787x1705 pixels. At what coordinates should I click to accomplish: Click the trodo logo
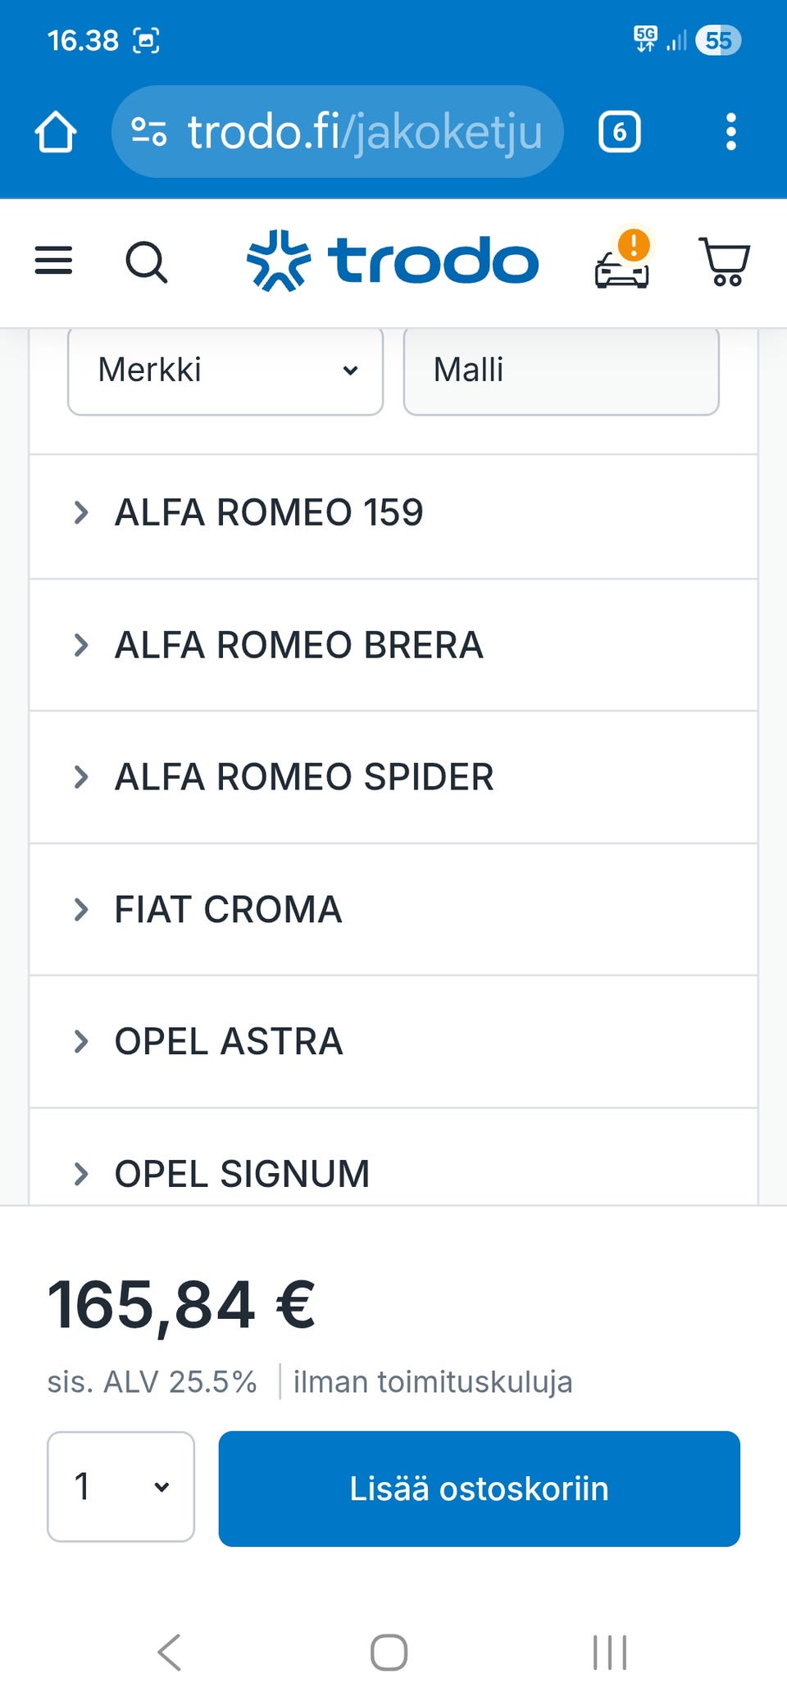point(393,261)
